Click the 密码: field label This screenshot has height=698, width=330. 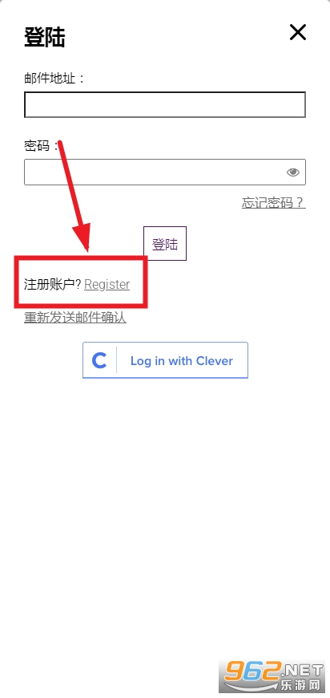pos(41,145)
